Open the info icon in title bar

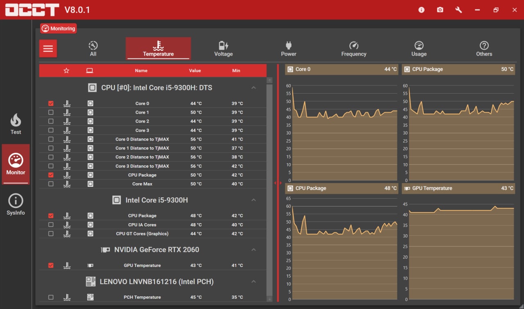tap(421, 10)
